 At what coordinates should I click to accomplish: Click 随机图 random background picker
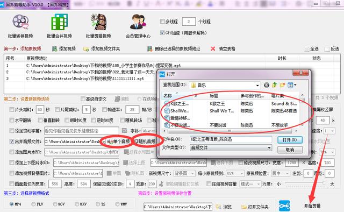coord(134,173)
